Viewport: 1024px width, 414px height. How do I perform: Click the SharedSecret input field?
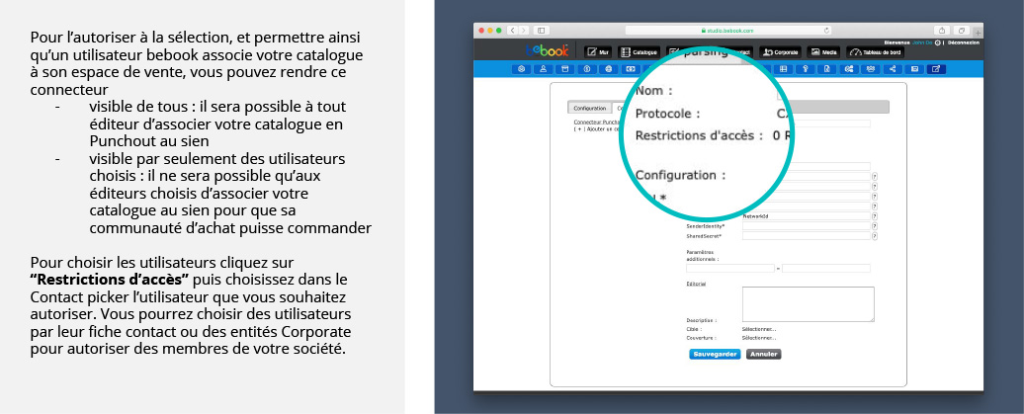[x=806, y=236]
